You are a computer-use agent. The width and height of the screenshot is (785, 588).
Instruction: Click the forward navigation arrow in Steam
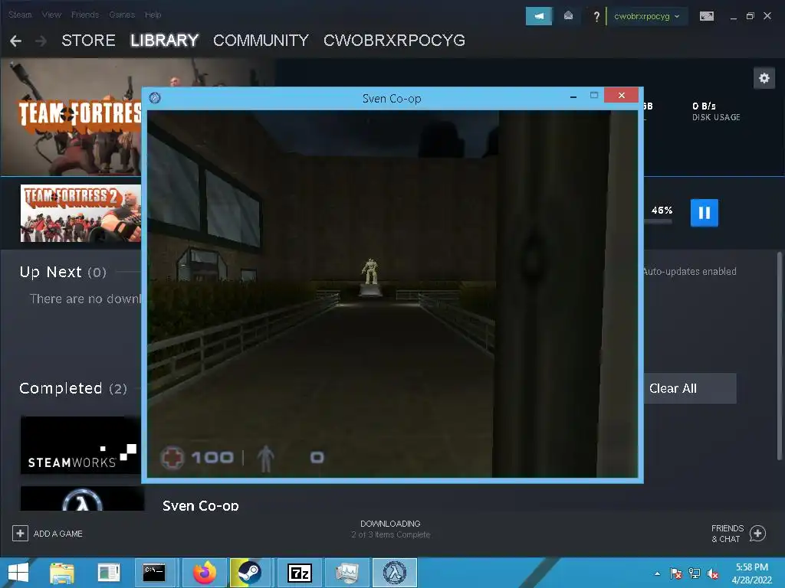pyautogui.click(x=41, y=41)
